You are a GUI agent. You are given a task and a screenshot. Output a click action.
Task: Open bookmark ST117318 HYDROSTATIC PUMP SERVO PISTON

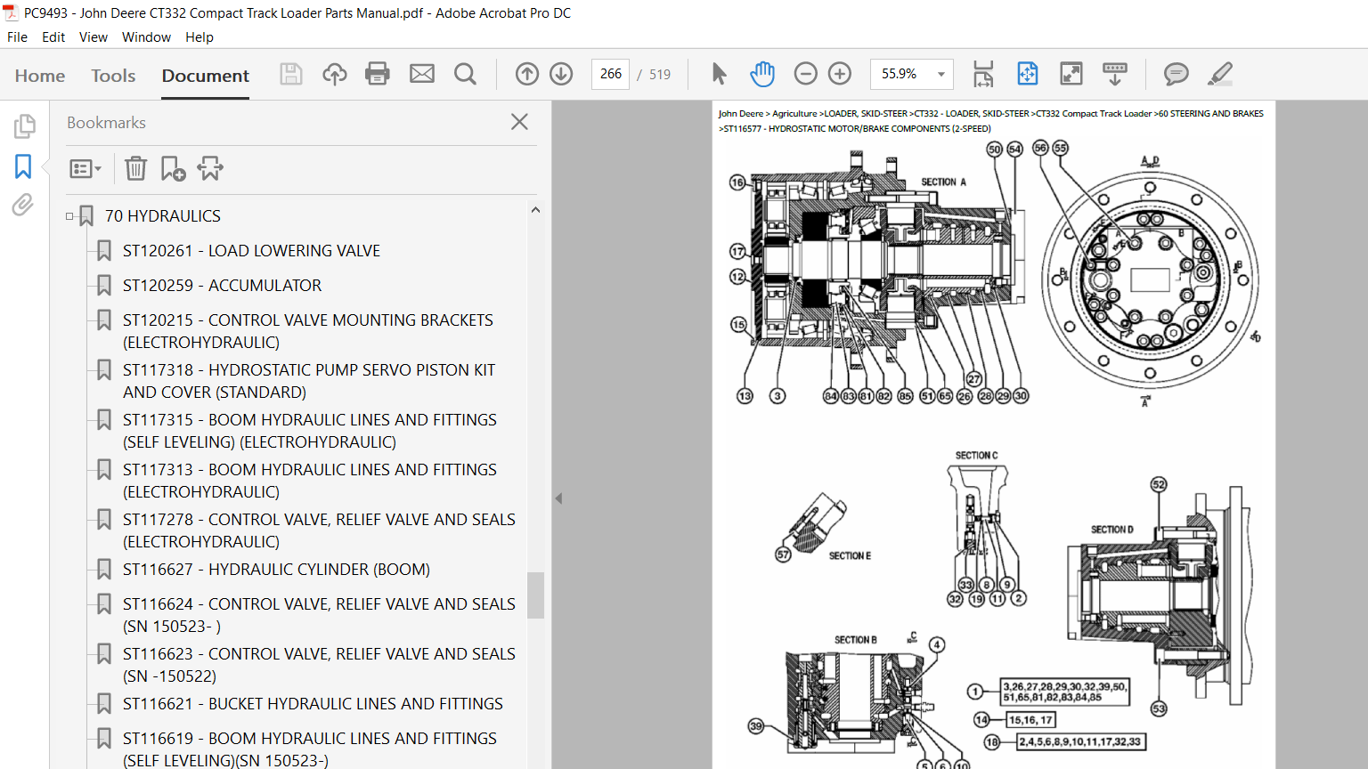(309, 381)
